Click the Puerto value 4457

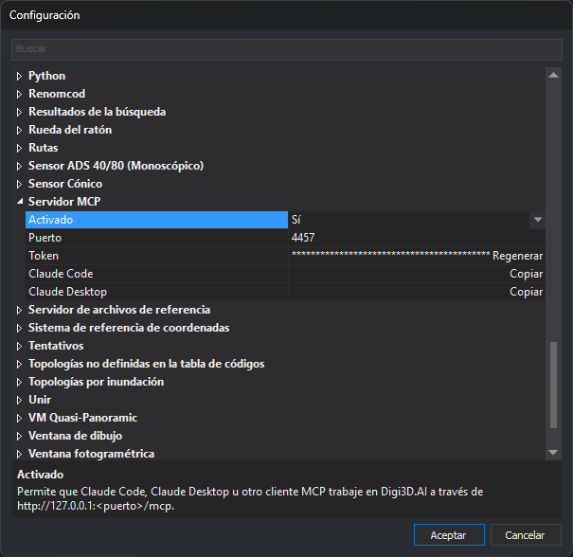pyautogui.click(x=303, y=238)
